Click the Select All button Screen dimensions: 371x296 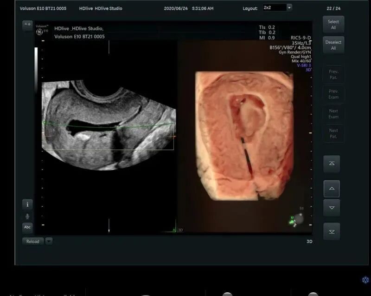[x=333, y=25]
